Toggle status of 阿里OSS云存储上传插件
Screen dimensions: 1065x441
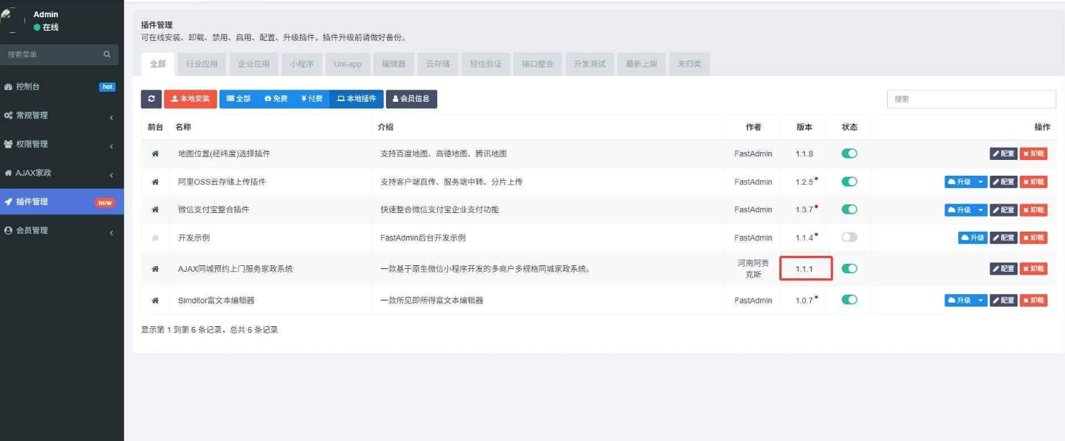point(849,181)
